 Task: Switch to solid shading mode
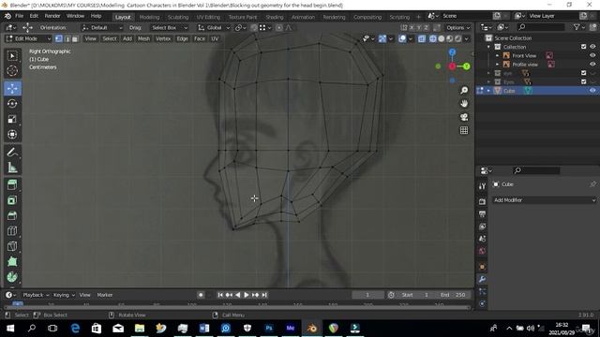[x=442, y=38]
